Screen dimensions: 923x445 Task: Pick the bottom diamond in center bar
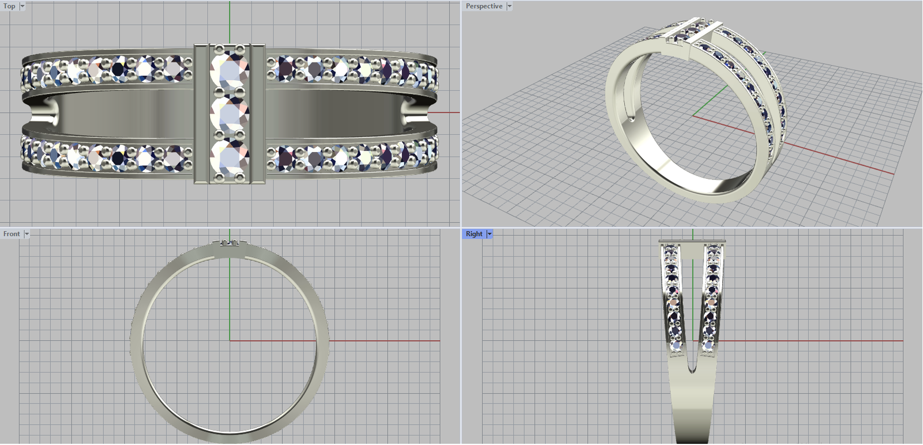click(x=230, y=157)
